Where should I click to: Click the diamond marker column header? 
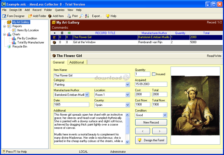pos(55,33)
